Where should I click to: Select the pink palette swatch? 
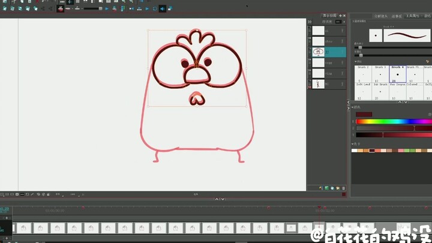click(x=401, y=151)
